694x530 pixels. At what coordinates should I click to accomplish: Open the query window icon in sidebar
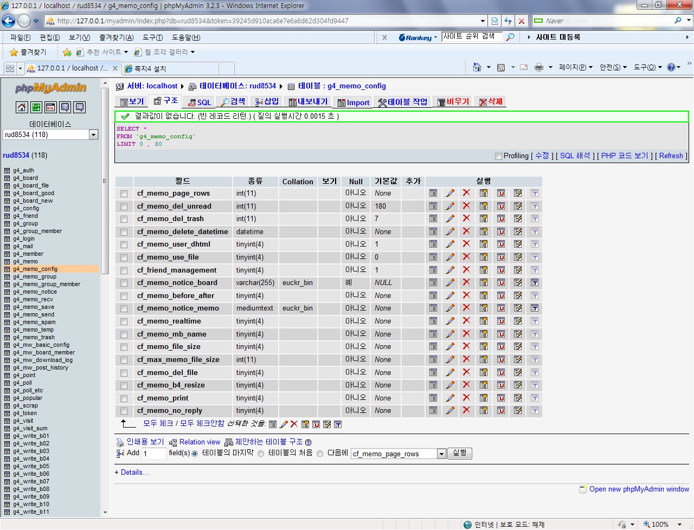pos(50,107)
